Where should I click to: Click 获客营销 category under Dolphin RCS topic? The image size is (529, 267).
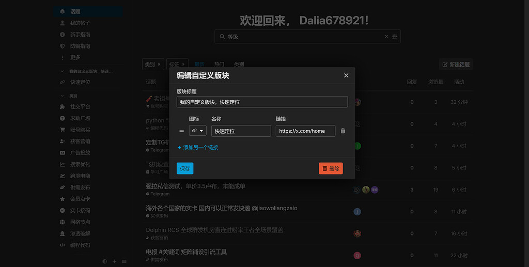(157, 238)
